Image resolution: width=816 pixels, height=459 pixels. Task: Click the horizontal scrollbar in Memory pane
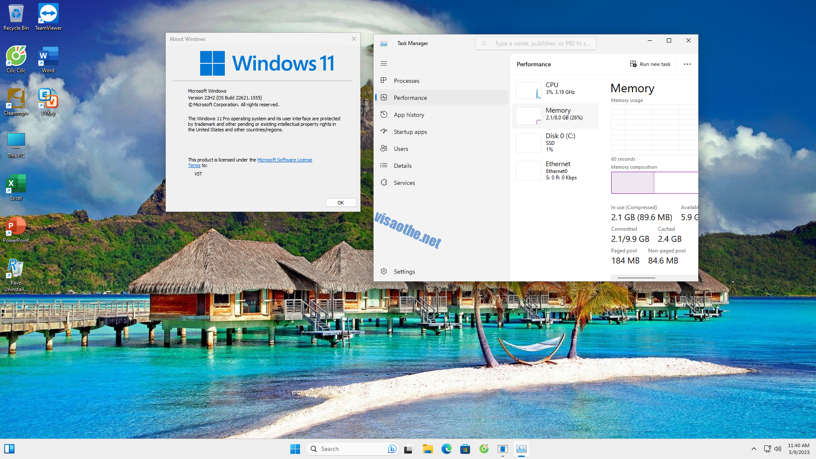pyautogui.click(x=636, y=278)
